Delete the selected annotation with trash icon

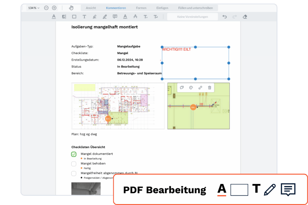(210, 88)
